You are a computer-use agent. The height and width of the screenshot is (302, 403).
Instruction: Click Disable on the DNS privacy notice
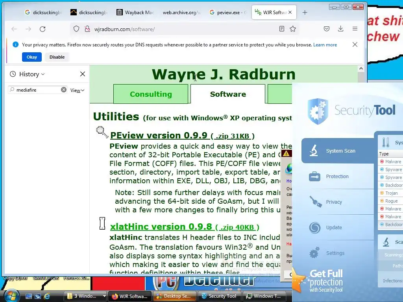(57, 57)
